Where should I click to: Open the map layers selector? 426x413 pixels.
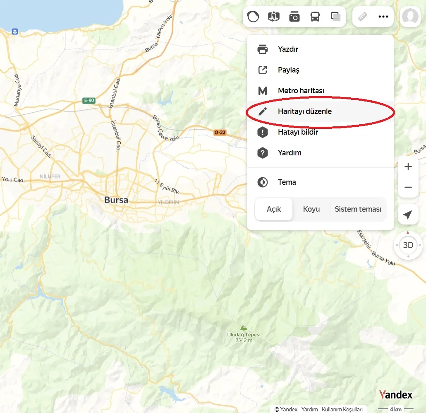[x=335, y=17]
